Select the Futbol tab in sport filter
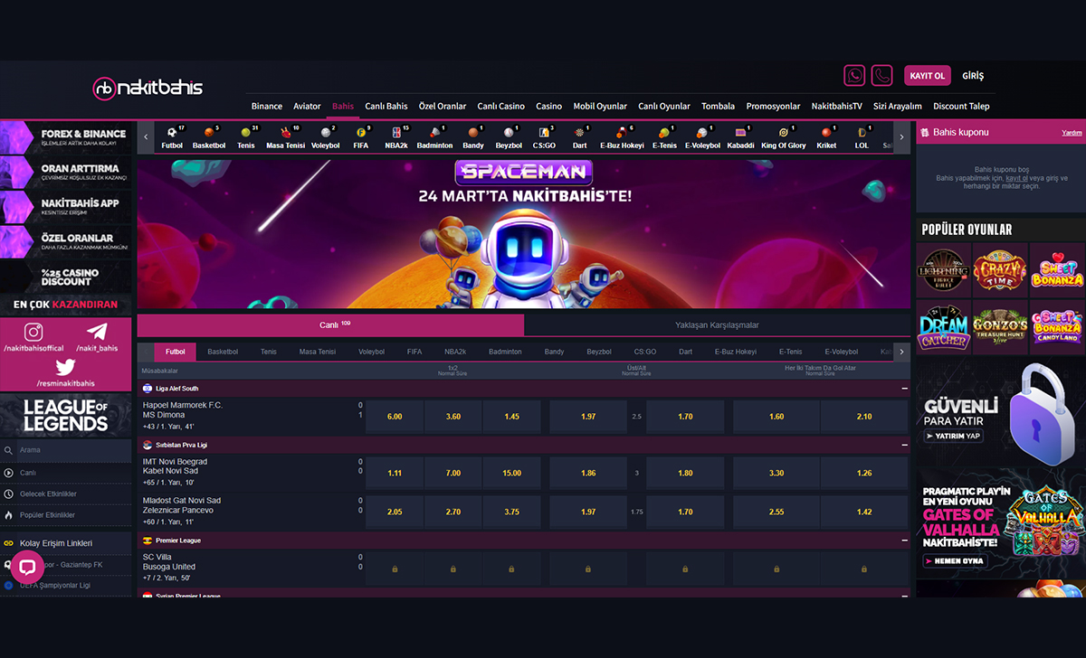 click(x=176, y=352)
